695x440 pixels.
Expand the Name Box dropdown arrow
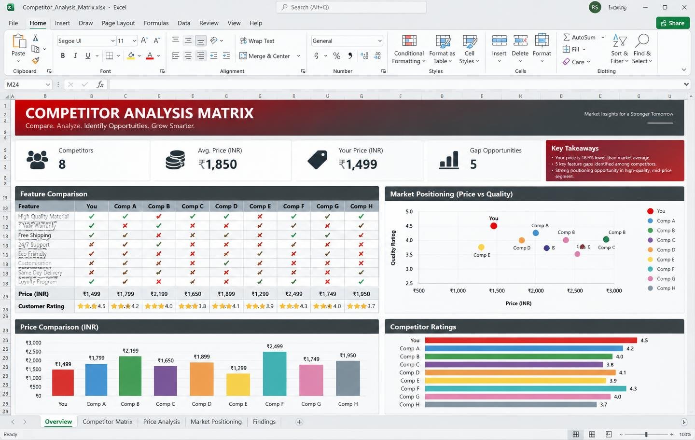click(x=47, y=84)
